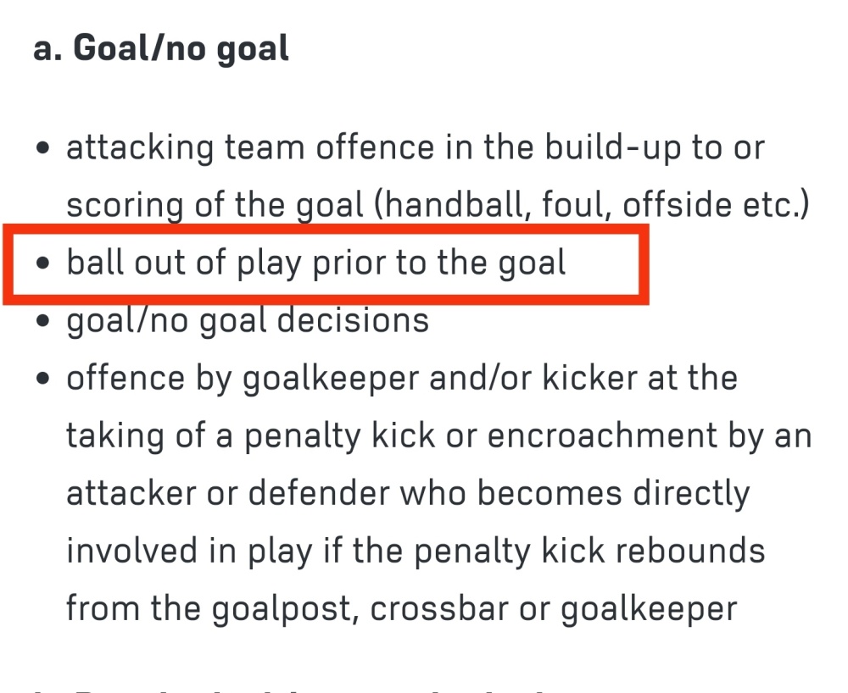This screenshot has height=693, width=848.
Task: Click the line "offence by goalkeeper and/or kicker at the"
Action: click(x=402, y=378)
